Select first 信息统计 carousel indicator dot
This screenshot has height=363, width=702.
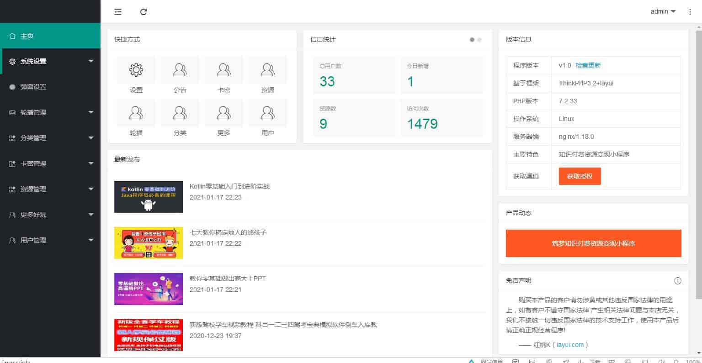[x=472, y=40]
